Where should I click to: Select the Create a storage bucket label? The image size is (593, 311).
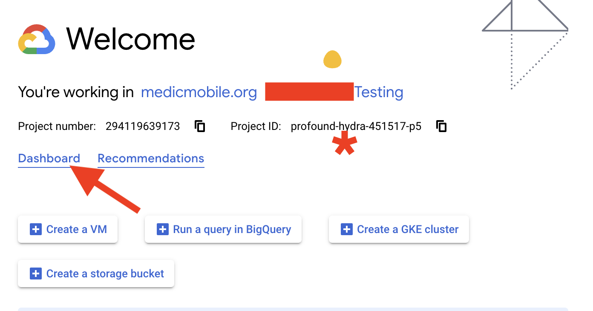[105, 274]
